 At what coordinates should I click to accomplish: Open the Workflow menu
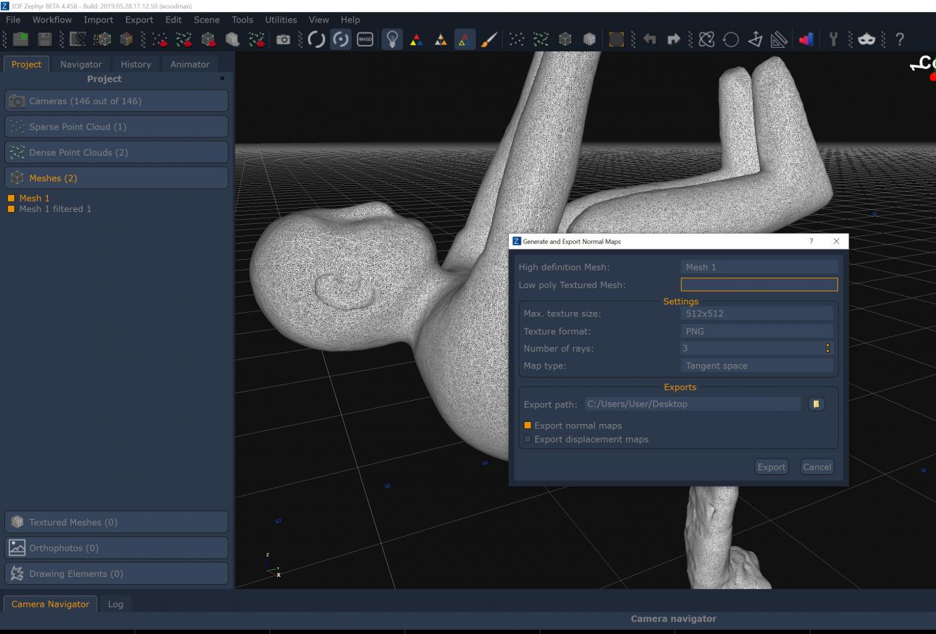tap(52, 20)
